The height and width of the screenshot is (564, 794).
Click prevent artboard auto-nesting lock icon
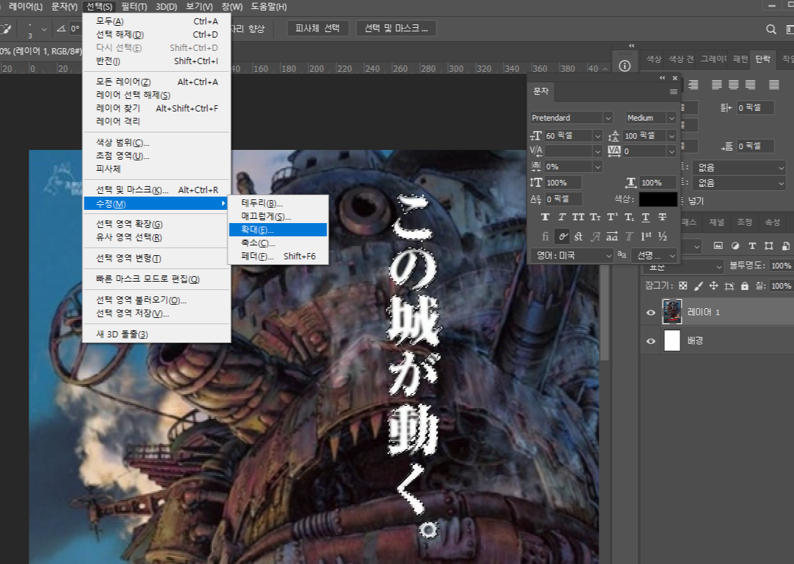(729, 286)
